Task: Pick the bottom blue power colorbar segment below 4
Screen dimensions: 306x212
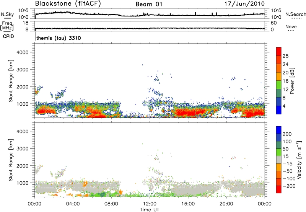Action: pos(279,110)
